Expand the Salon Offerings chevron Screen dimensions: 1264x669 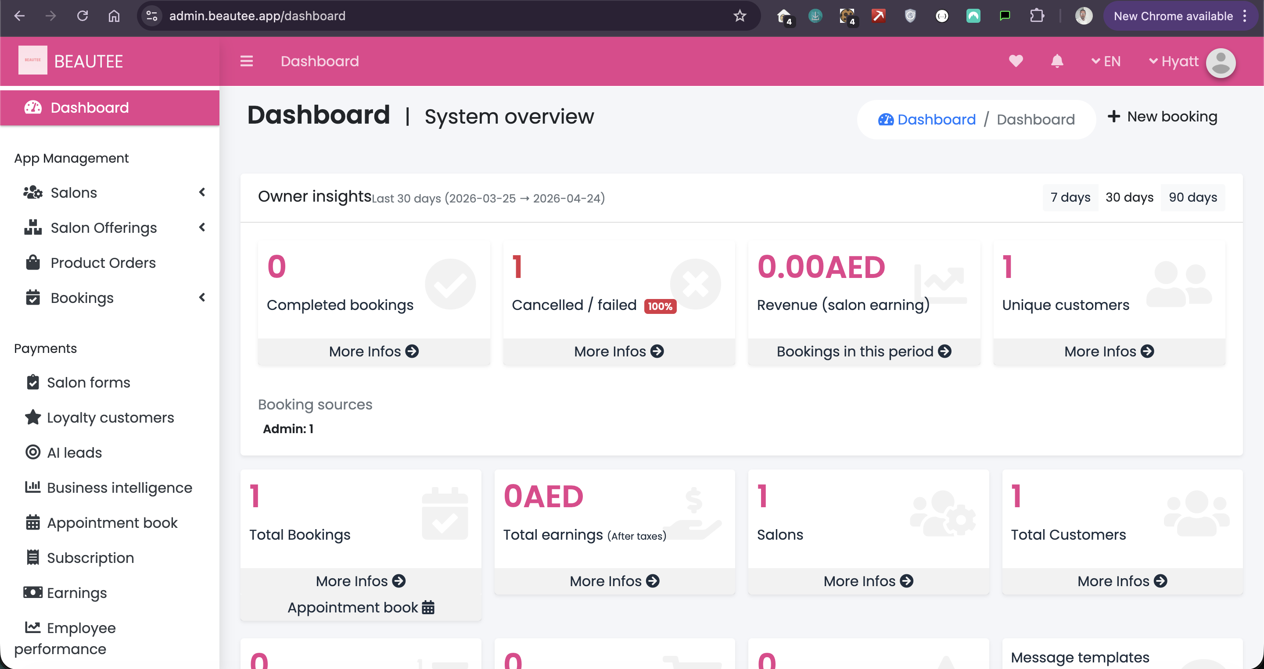(x=202, y=227)
